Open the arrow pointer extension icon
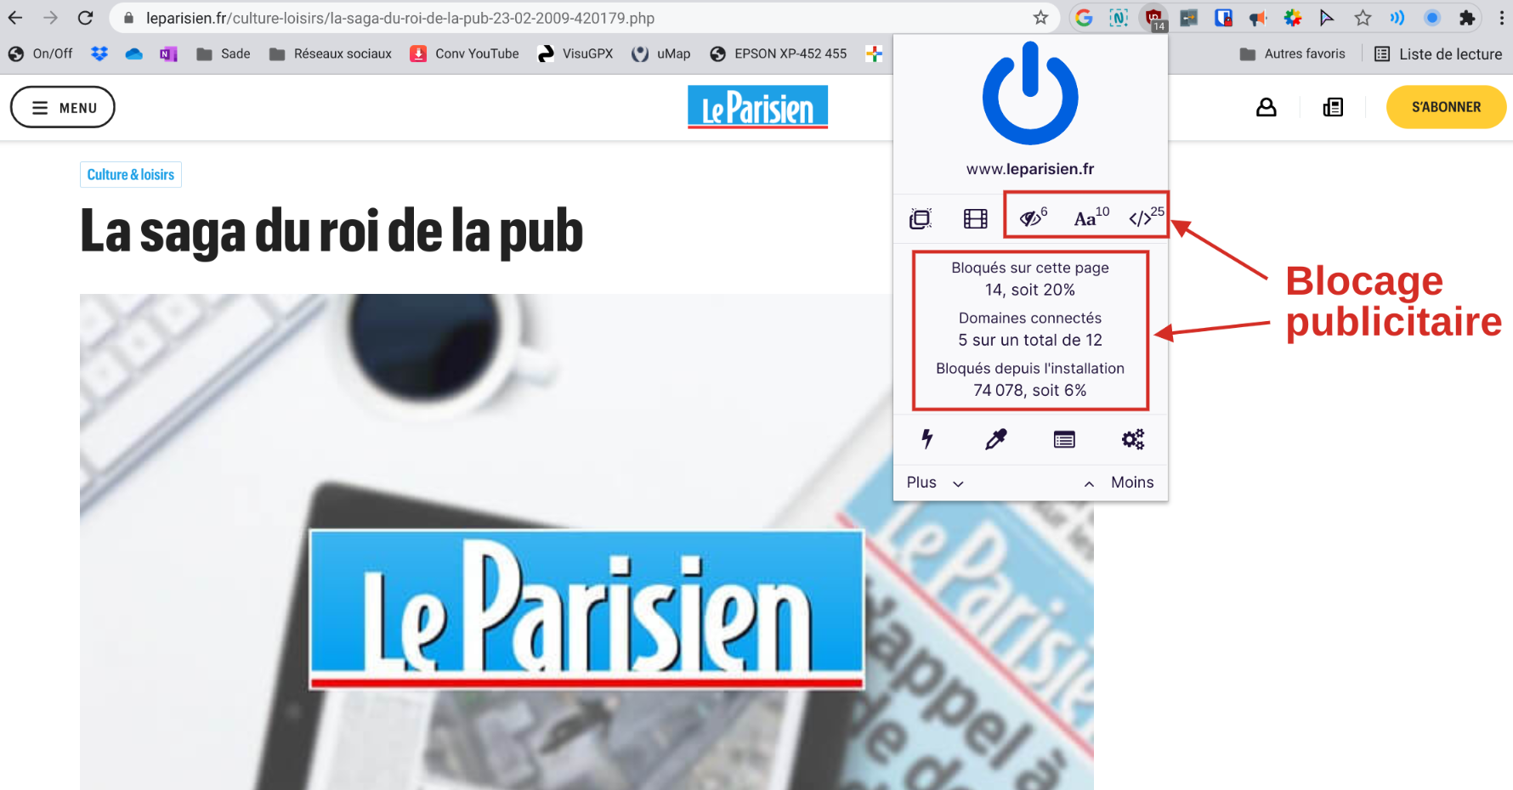The width and height of the screenshot is (1513, 790). (x=1327, y=18)
